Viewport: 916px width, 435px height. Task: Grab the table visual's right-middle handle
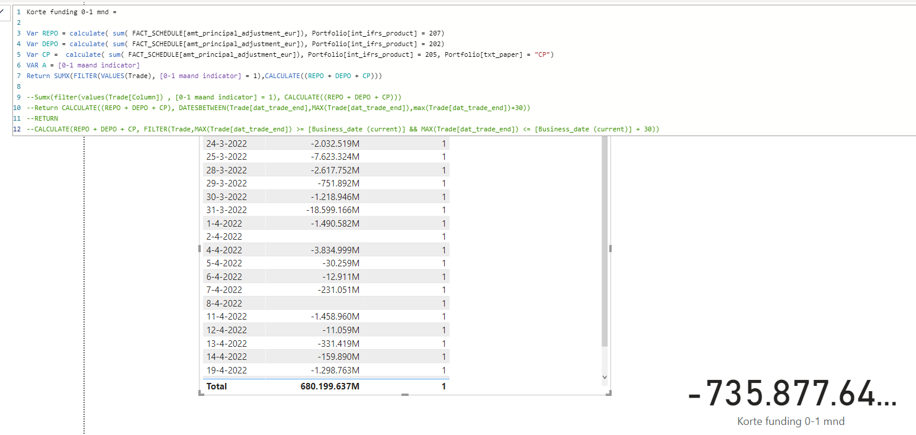610,249
